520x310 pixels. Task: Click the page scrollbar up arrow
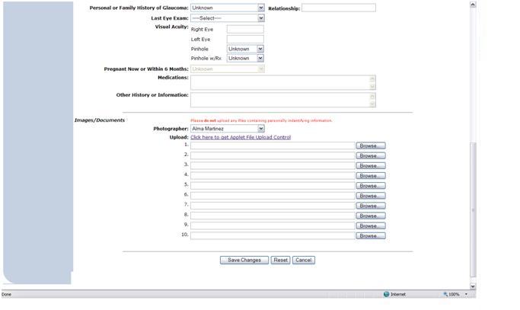click(473, 5)
